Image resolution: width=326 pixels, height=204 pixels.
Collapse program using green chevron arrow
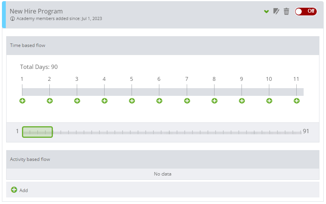[266, 12]
